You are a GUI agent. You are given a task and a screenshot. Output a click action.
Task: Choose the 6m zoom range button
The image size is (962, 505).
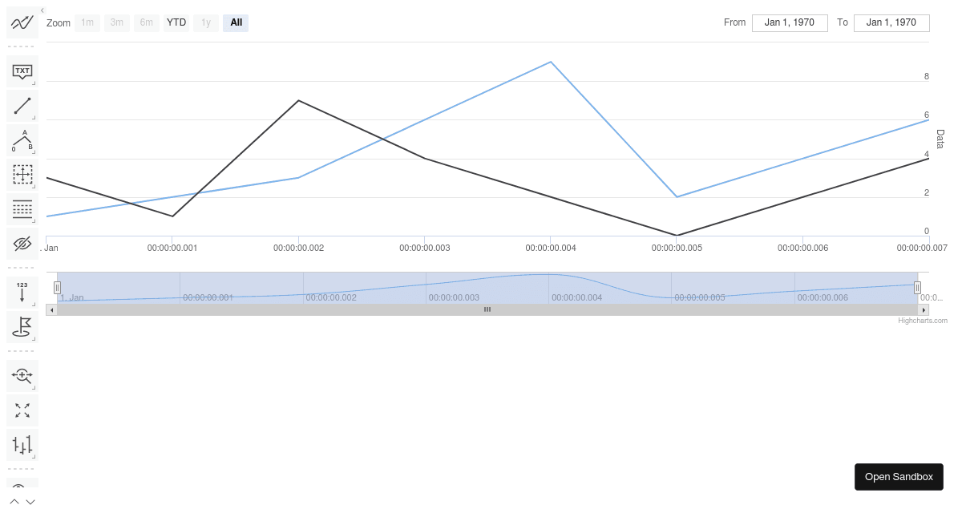coord(147,22)
